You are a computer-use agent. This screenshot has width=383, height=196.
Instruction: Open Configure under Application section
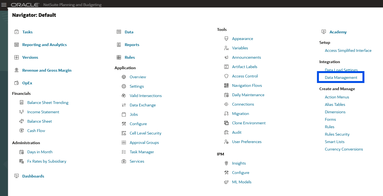tap(138, 124)
